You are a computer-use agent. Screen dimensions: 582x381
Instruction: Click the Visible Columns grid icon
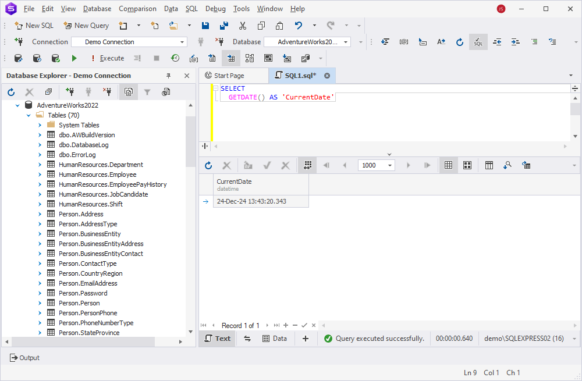click(x=489, y=165)
